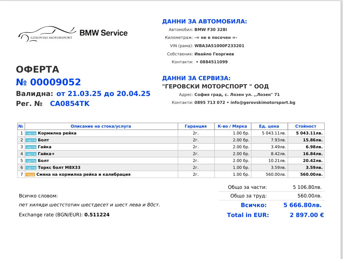
Task: Click the ДАННИ ЗА АВТОМОБИЛА heading
Action: pos(204,21)
